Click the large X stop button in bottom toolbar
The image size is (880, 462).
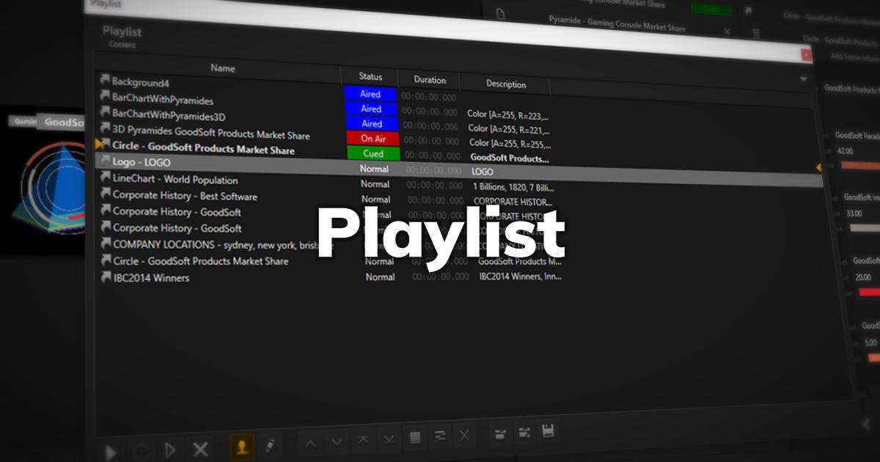pyautogui.click(x=199, y=450)
